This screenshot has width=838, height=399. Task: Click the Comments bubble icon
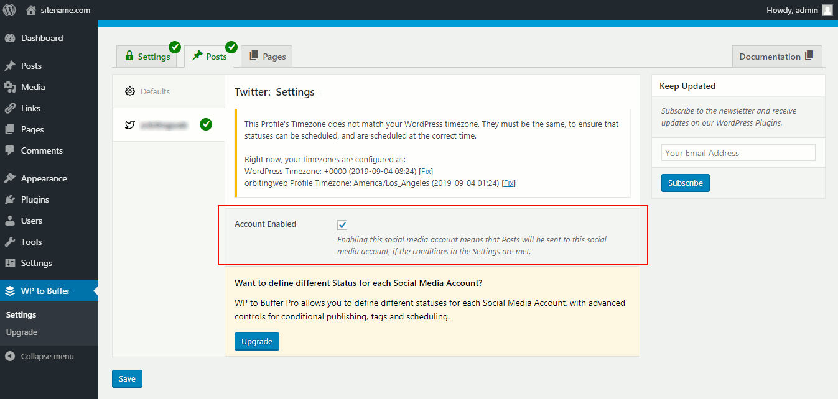tap(10, 150)
